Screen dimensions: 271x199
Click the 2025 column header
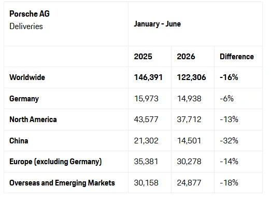pyautogui.click(x=143, y=57)
